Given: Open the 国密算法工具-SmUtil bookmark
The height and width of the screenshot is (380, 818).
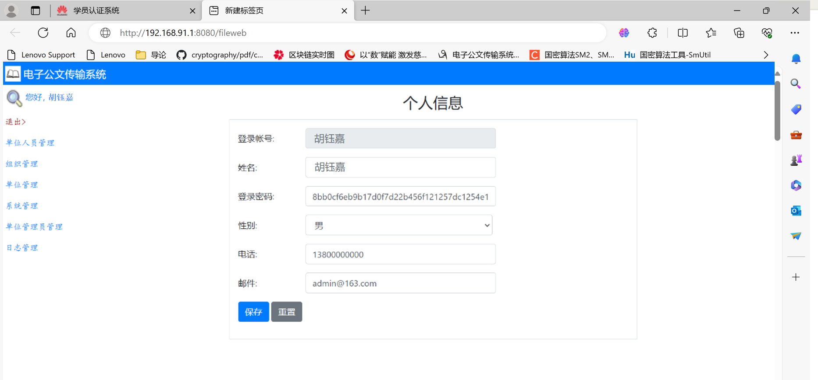Looking at the screenshot, I should (667, 55).
